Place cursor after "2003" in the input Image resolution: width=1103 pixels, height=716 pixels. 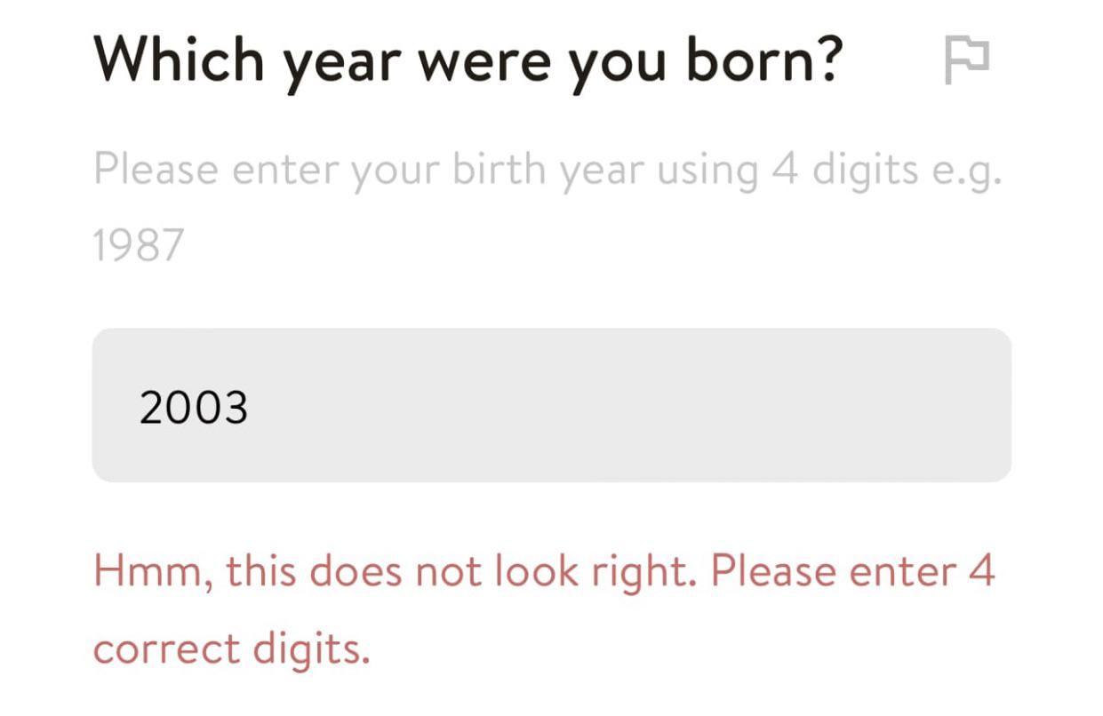(251, 408)
